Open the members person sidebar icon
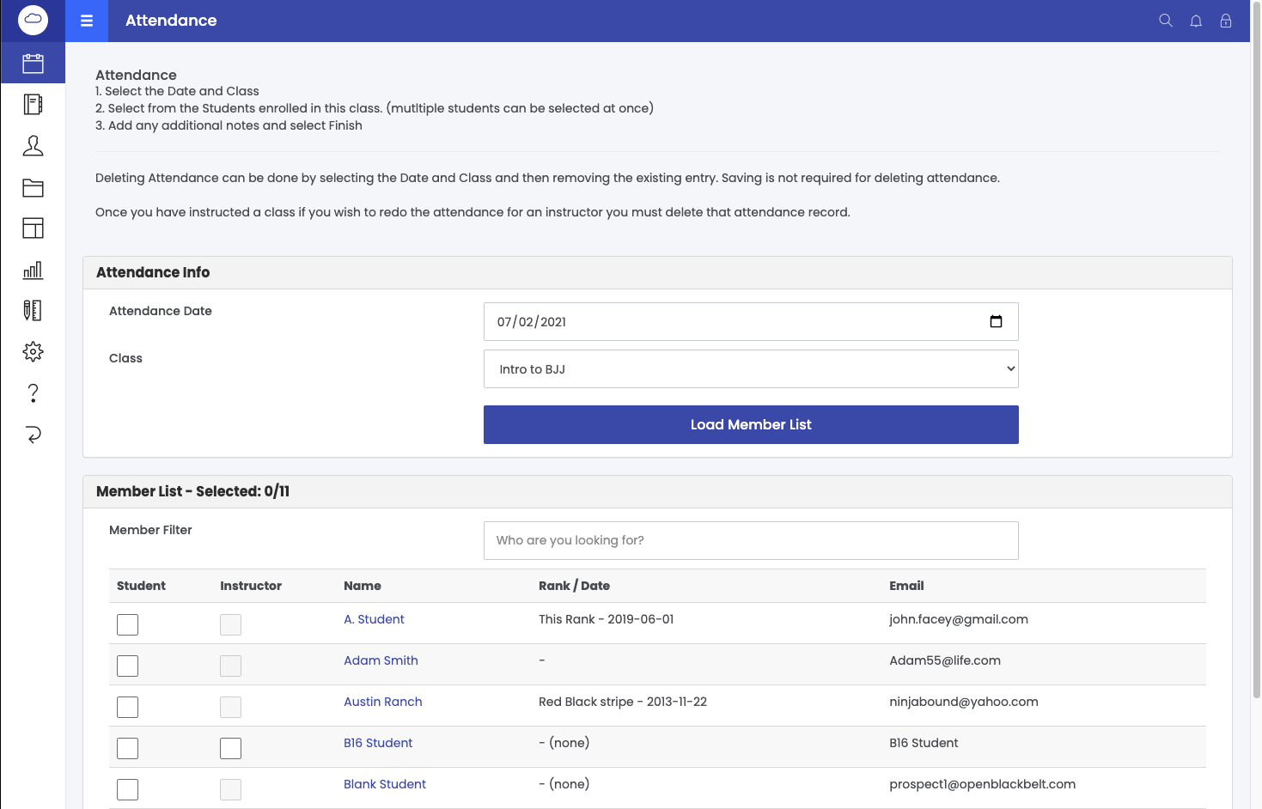Screen dimensions: 1262x809 (33, 145)
